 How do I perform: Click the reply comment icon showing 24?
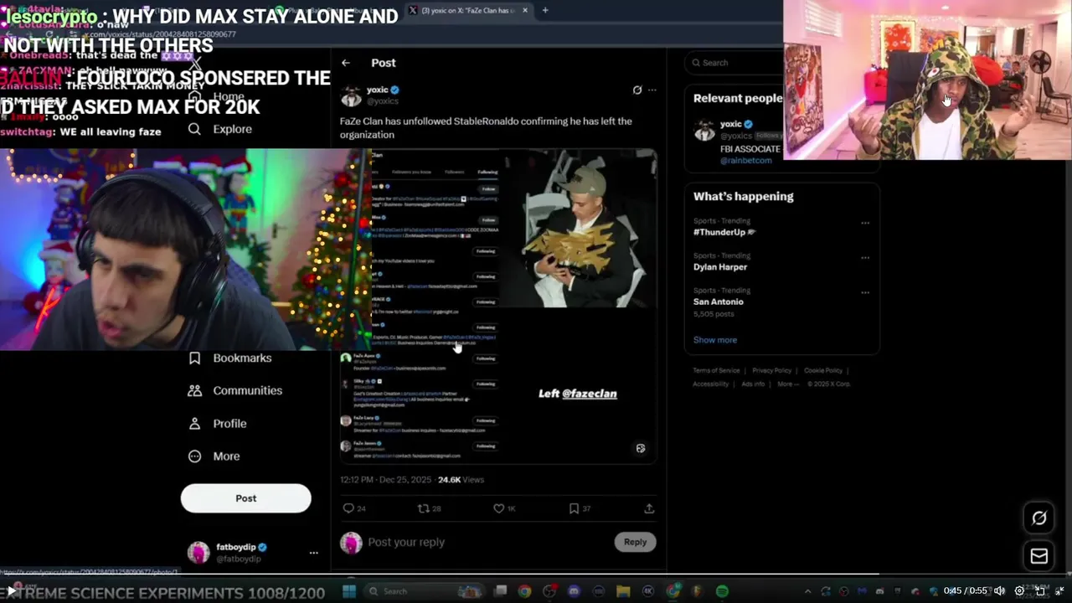tap(348, 508)
